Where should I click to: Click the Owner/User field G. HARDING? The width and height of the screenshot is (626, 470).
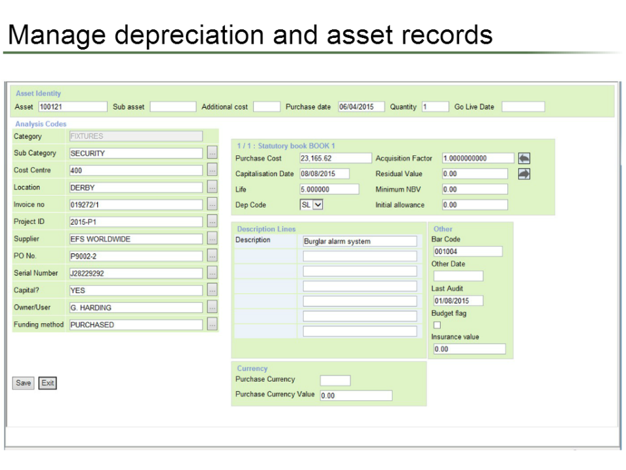(136, 307)
